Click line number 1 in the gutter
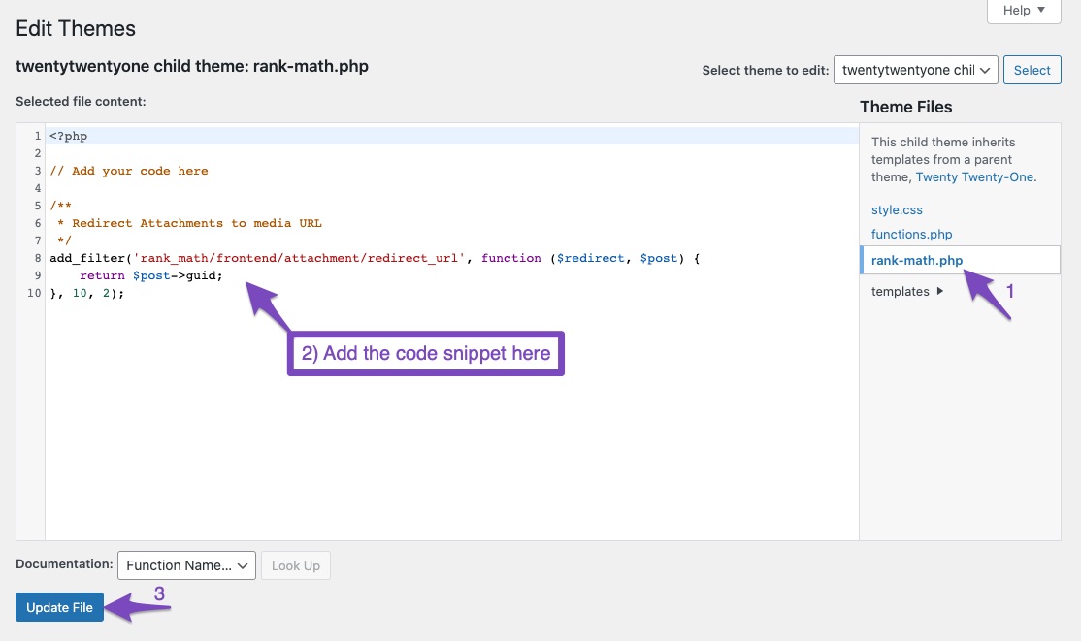 [x=38, y=136]
